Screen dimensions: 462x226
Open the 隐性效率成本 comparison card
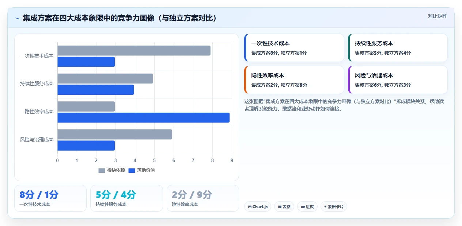coord(294,80)
